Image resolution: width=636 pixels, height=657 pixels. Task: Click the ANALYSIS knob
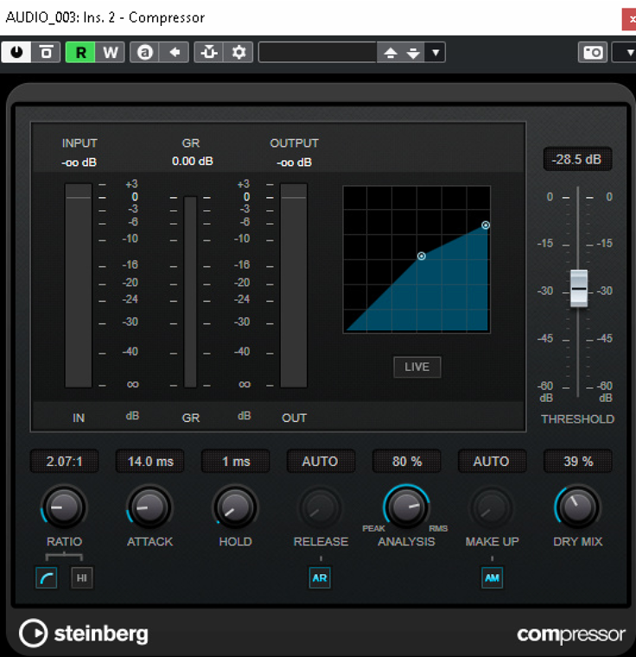tap(406, 507)
